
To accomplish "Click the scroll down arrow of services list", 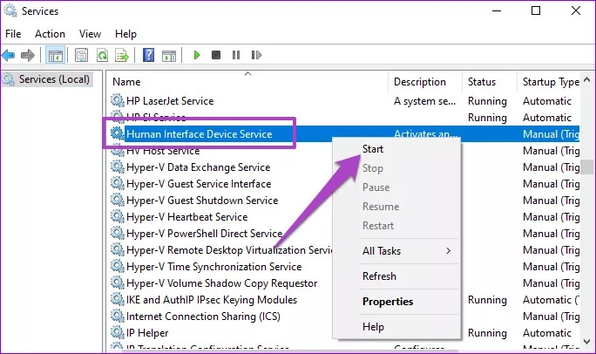I will click(587, 342).
